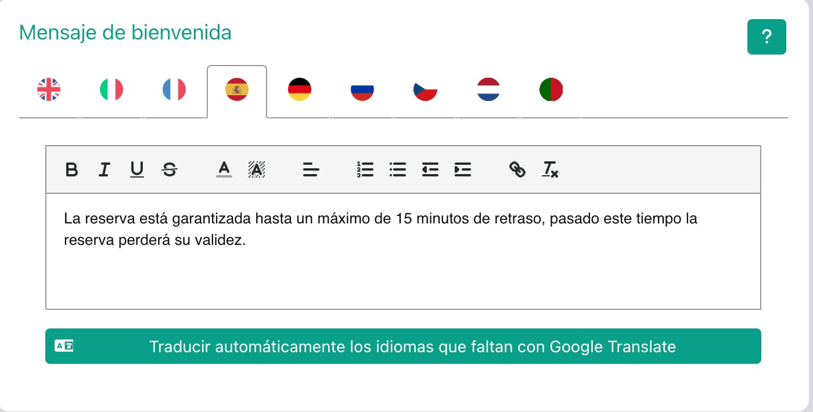The height and width of the screenshot is (412, 813).
Task: Insert a bulleted list
Action: 397,169
